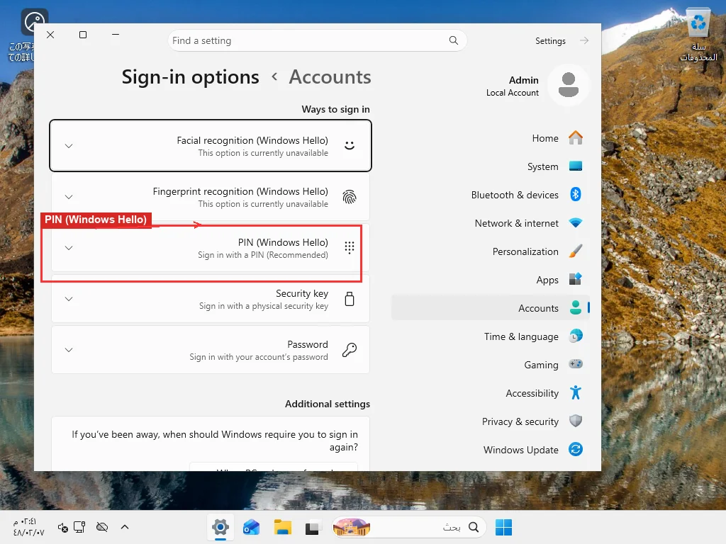Click the System monitor icon
Image resolution: width=726 pixels, height=544 pixels.
[x=576, y=166]
